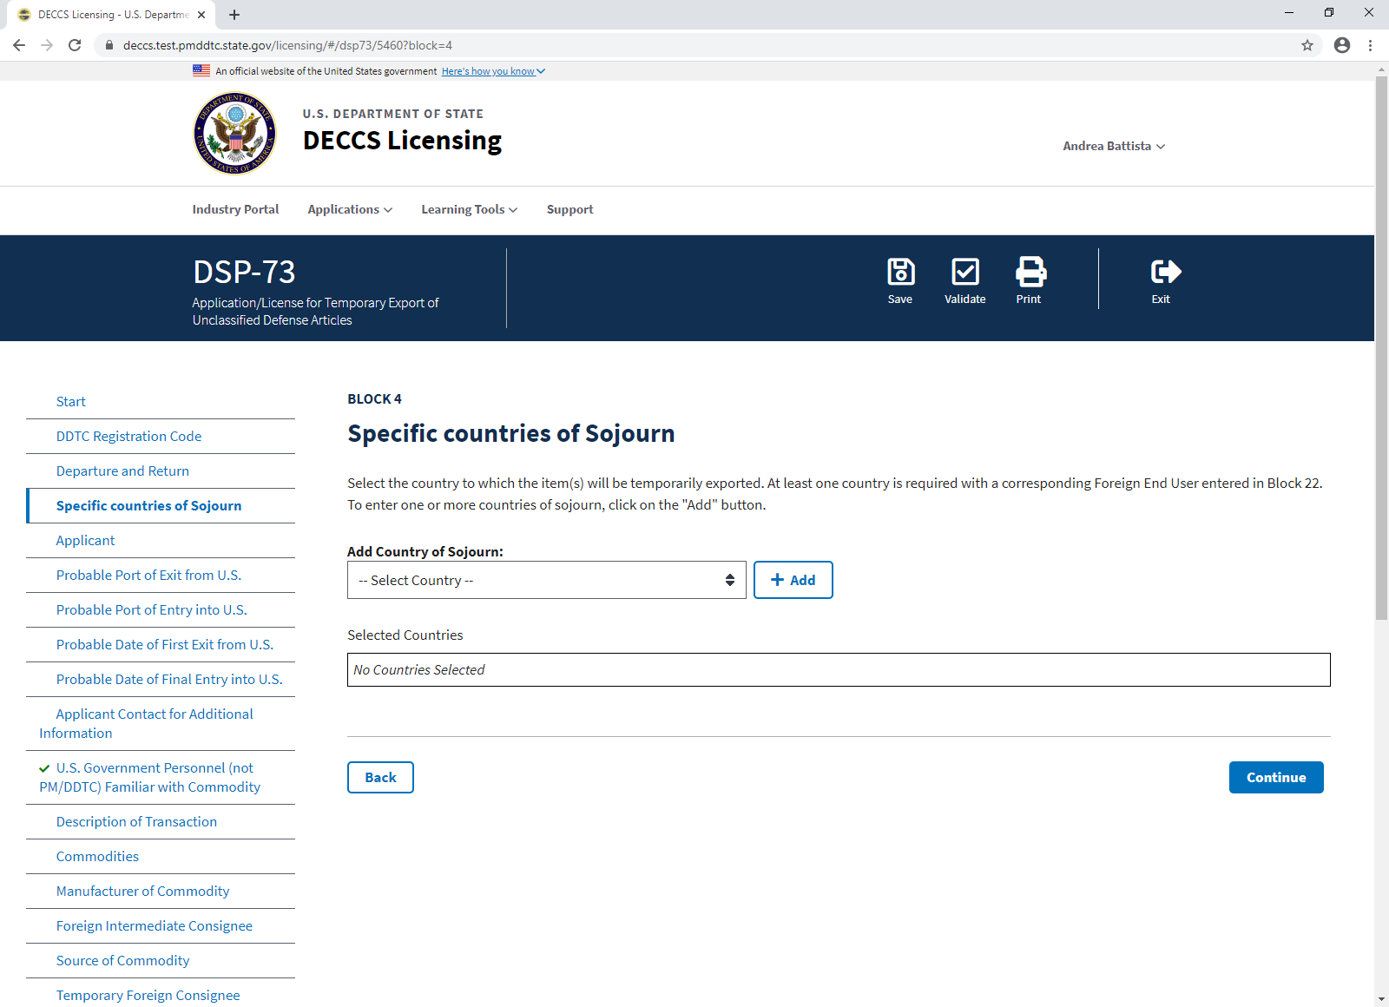Click the Print icon
The image size is (1389, 1007).
[1030, 272]
